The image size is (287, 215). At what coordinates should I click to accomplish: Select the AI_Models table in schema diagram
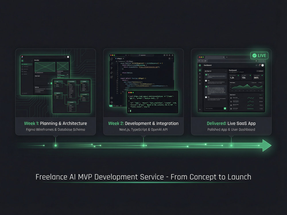pos(71,106)
